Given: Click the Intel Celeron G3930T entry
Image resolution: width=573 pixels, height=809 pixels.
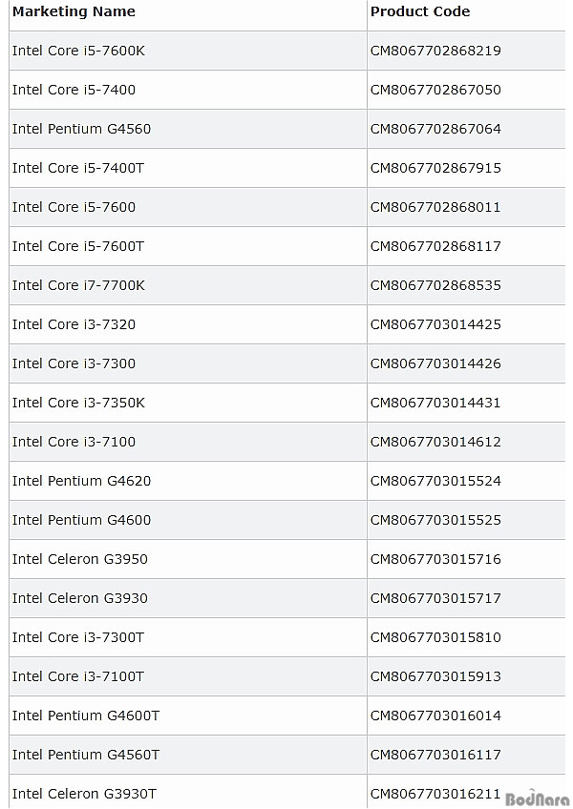Looking at the screenshot, I should (x=84, y=794).
